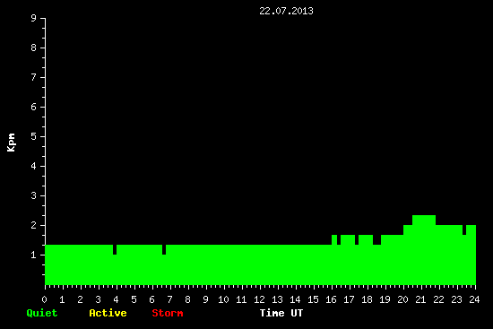Click the Quiet legend label
Screen dimensions: 493x329
[42, 313]
